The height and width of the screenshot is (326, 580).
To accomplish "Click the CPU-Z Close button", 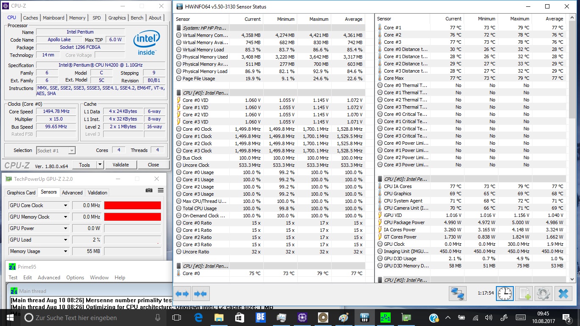I will point(153,165).
